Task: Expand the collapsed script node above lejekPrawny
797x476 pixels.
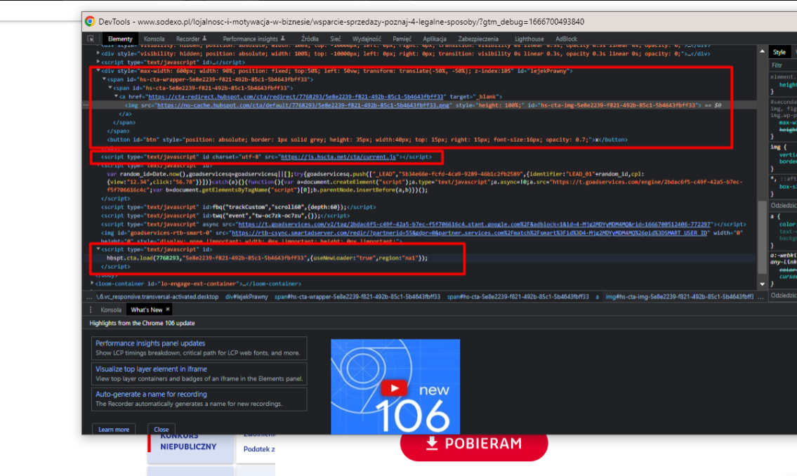Action: point(98,62)
